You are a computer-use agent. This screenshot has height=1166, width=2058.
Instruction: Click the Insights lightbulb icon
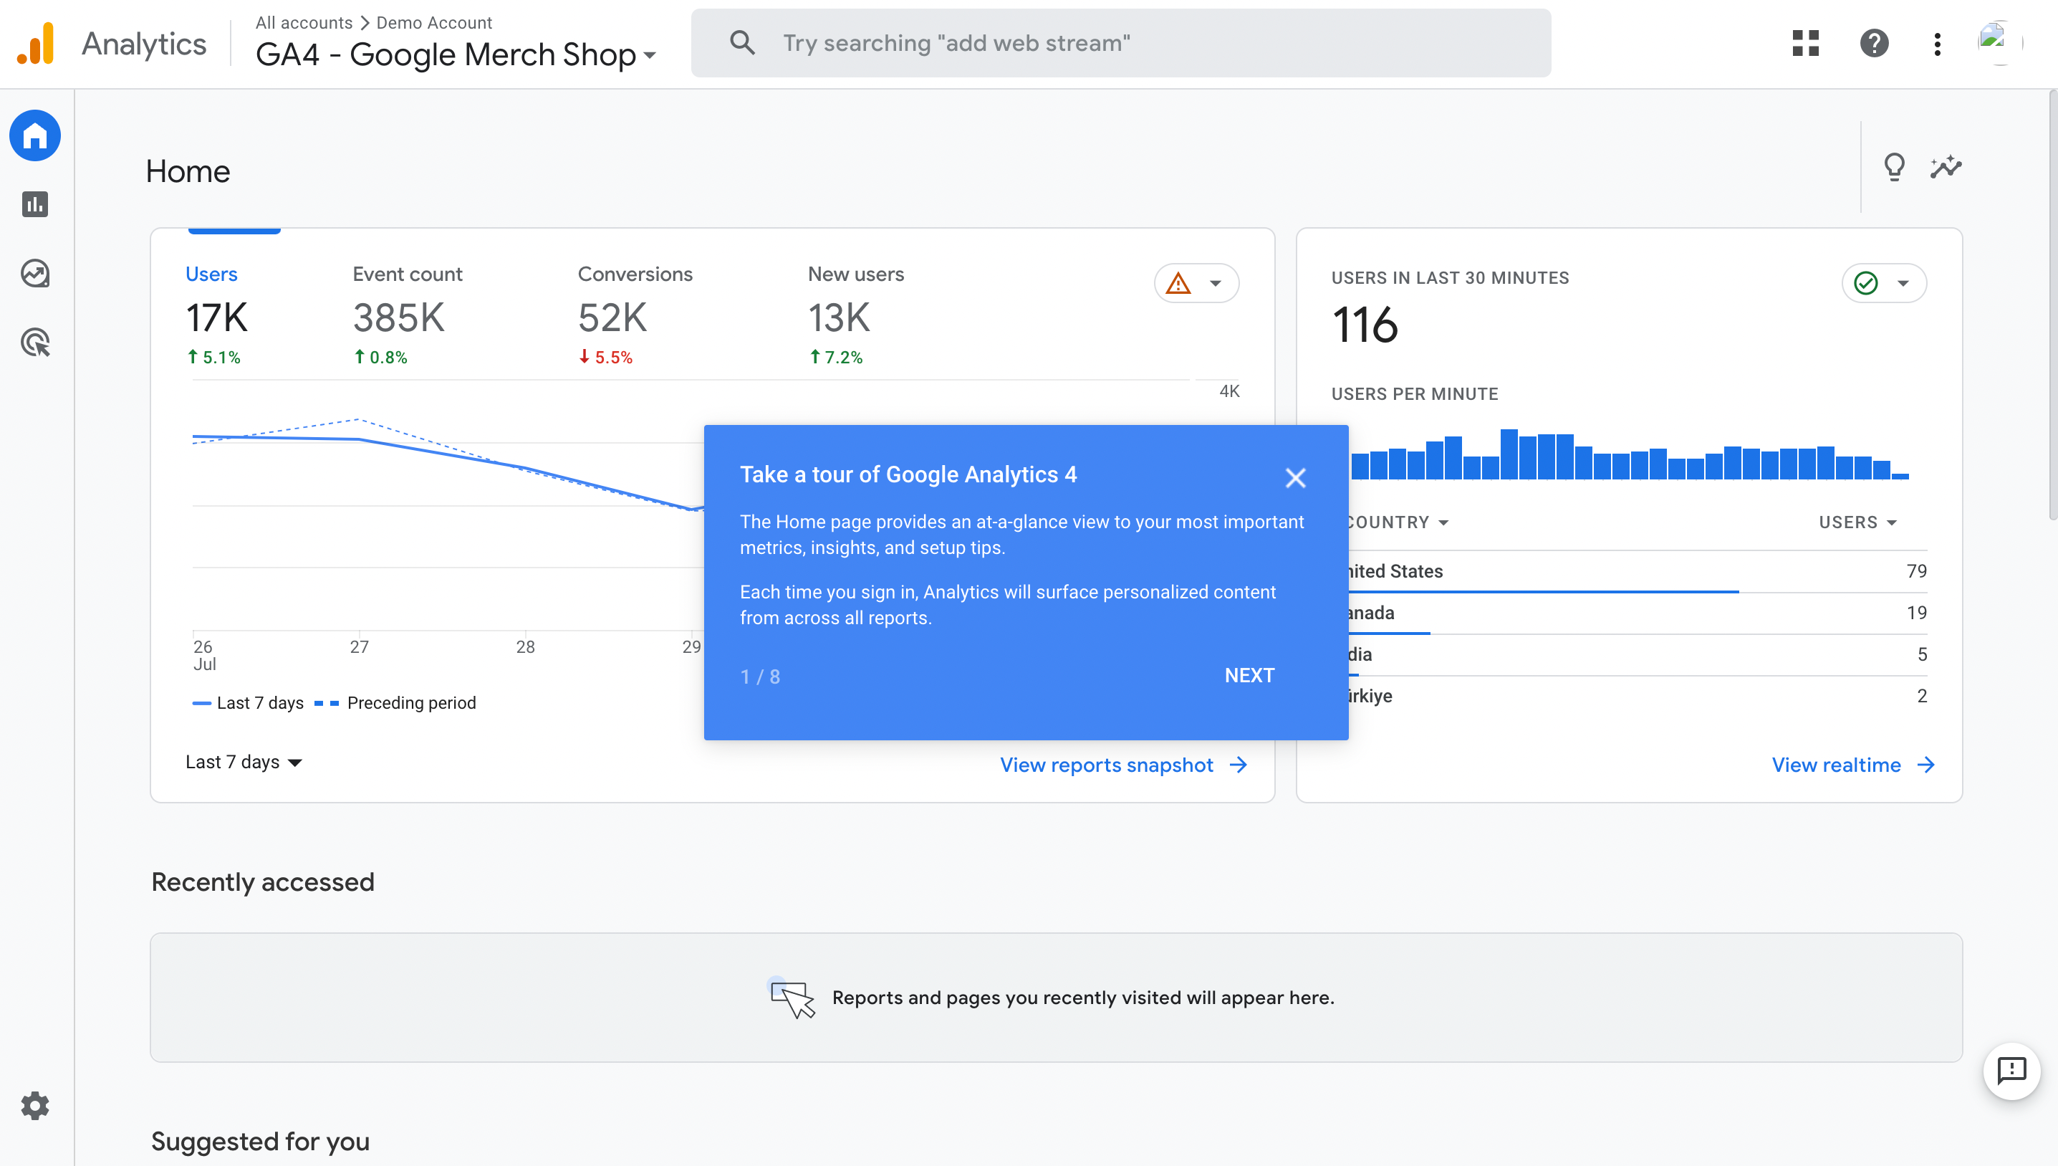1895,166
